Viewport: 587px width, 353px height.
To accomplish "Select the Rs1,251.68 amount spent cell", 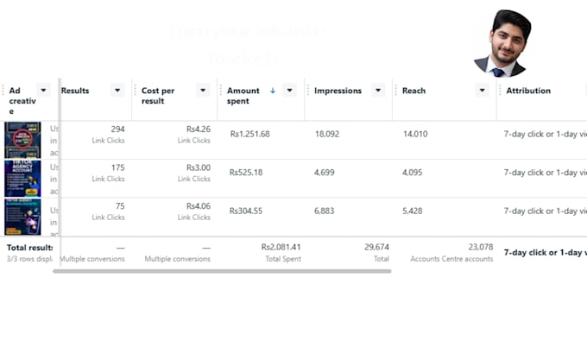I will (x=249, y=134).
